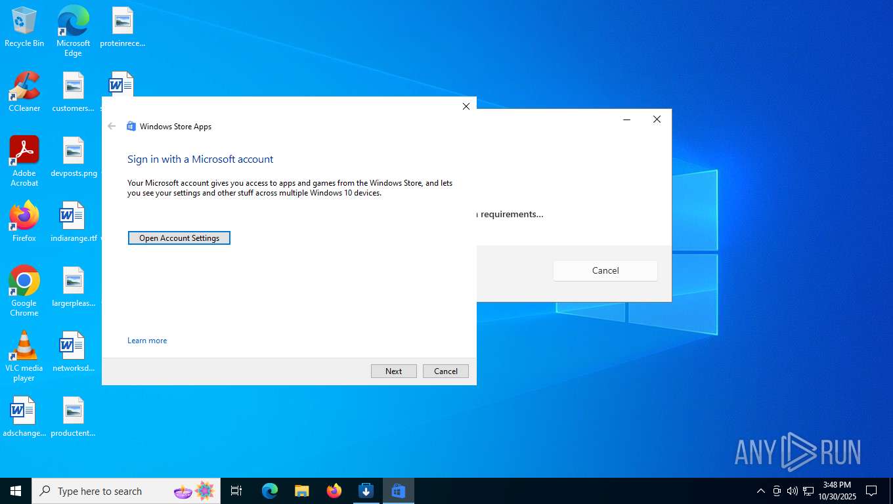The height and width of the screenshot is (504, 893).
Task: Open the clock and date flyout
Action: click(837, 491)
